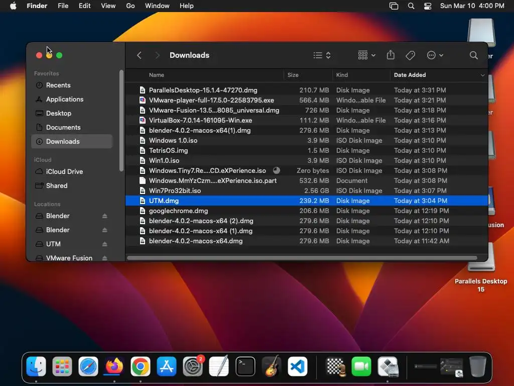This screenshot has width=514, height=386.
Task: Open the View menu
Action: 108,6
